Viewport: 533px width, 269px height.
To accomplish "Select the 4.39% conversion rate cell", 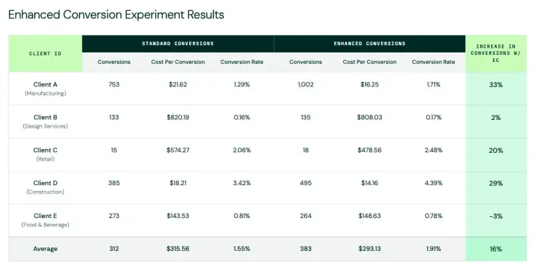I will click(434, 183).
